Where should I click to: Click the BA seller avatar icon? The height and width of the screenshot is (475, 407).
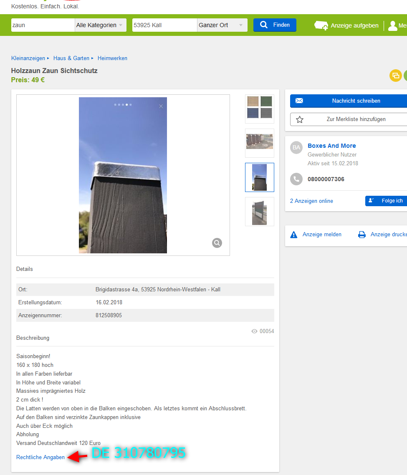[x=296, y=147]
